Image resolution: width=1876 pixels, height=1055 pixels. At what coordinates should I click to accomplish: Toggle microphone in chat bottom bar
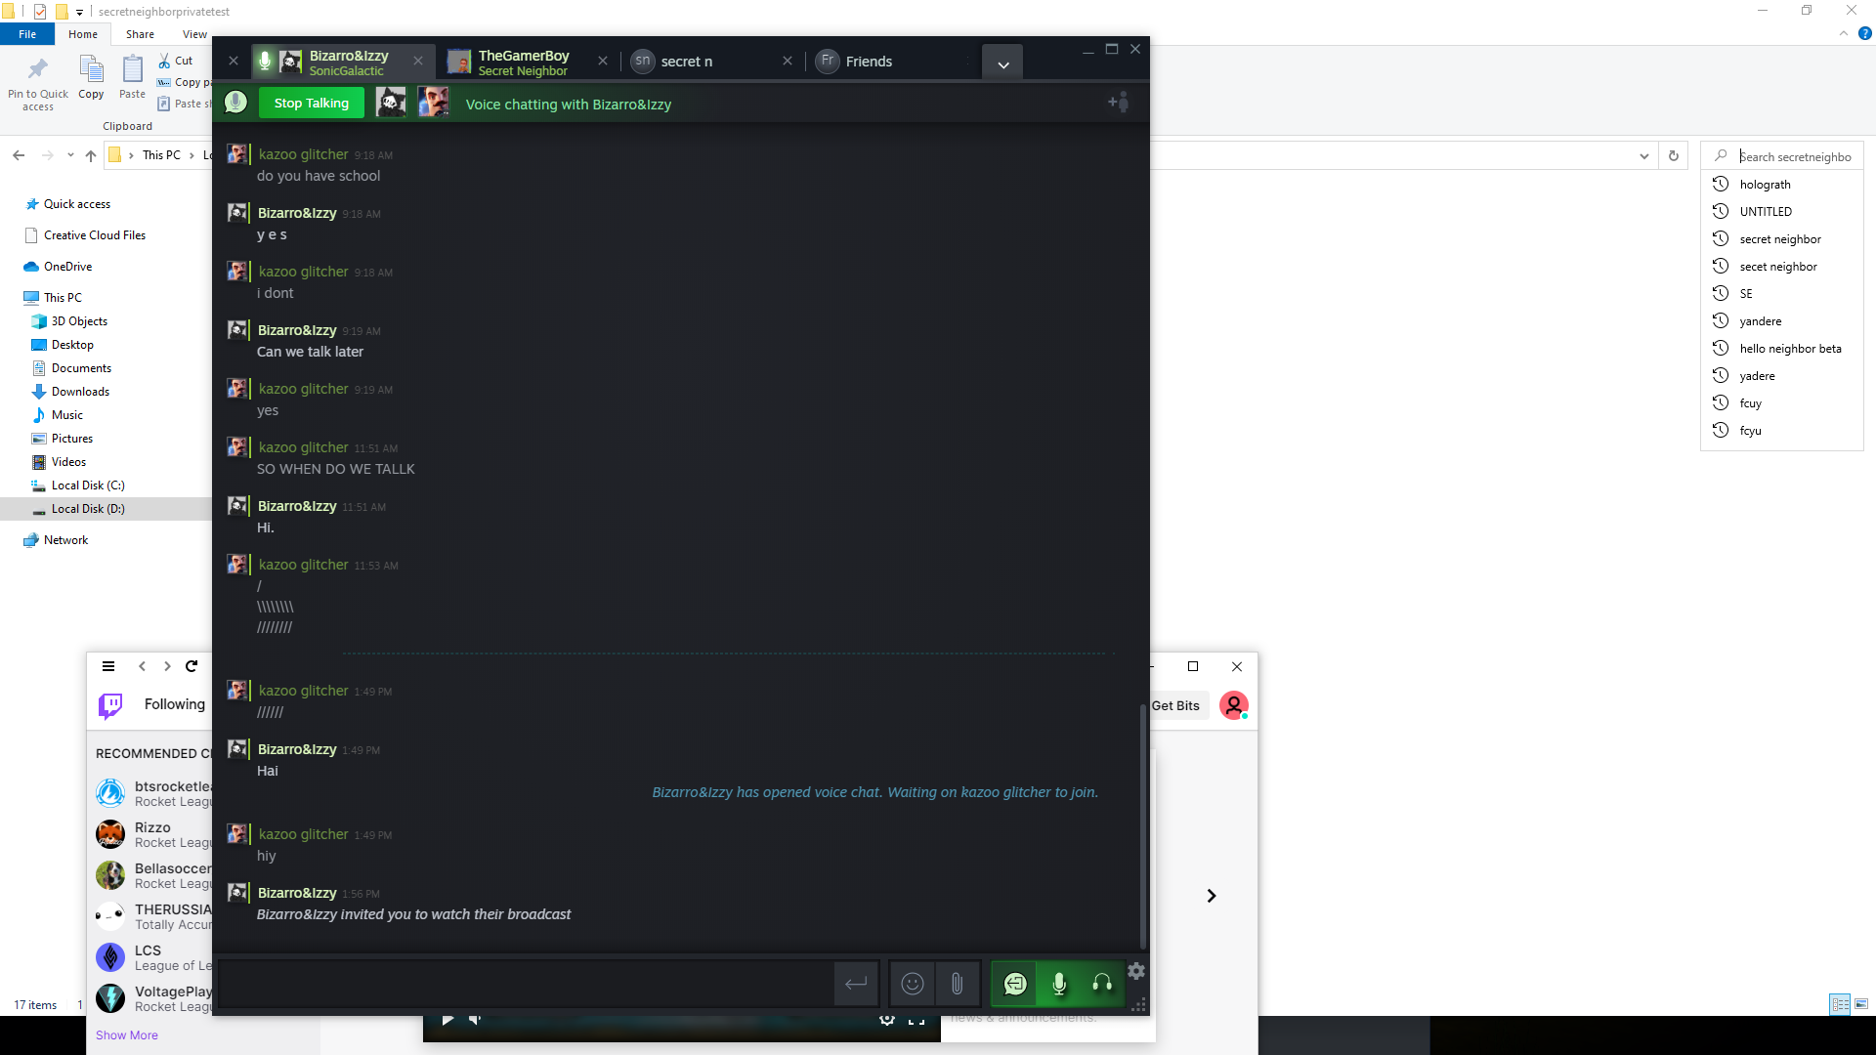[x=1059, y=984]
